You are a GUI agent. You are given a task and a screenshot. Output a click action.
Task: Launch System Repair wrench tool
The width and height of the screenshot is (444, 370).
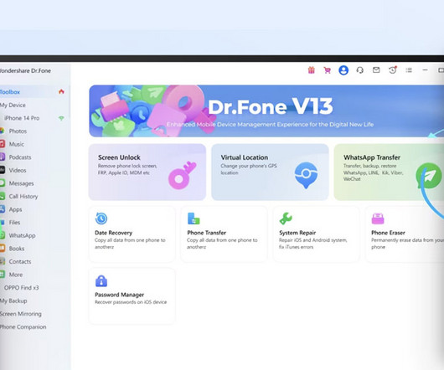click(317, 234)
